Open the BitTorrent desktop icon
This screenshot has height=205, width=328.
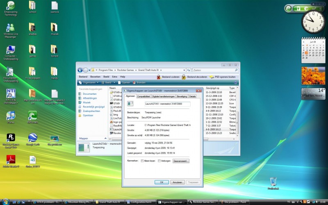pyautogui.click(x=32, y=117)
